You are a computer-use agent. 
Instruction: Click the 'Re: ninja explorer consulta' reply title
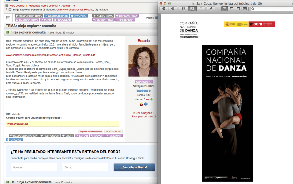click(x=31, y=182)
